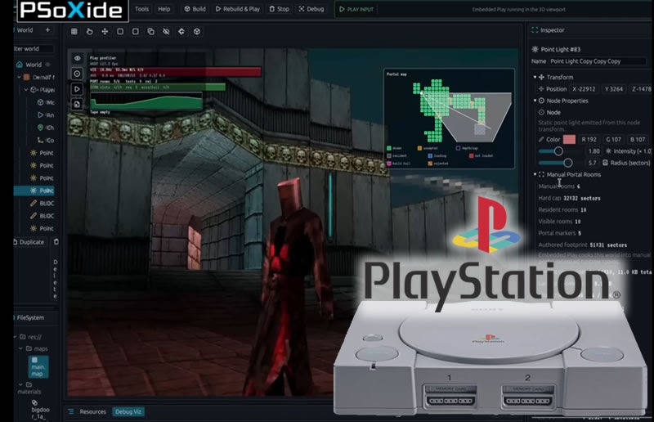Switch to the Resources tab
The height and width of the screenshot is (422, 654).
(92, 411)
